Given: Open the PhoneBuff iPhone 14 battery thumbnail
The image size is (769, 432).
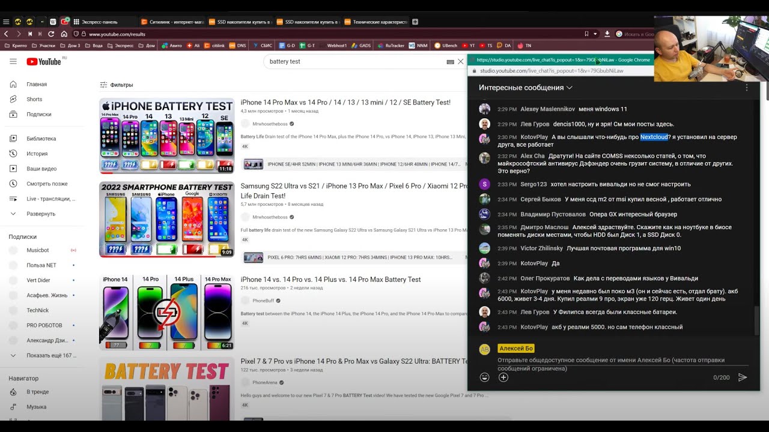Looking at the screenshot, I should click(x=166, y=312).
